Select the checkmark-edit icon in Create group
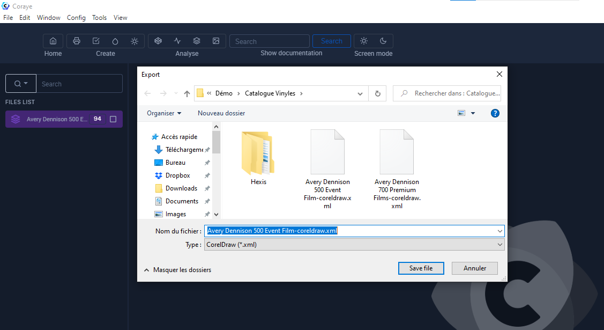Screen dimensions: 604x330 click(96, 41)
